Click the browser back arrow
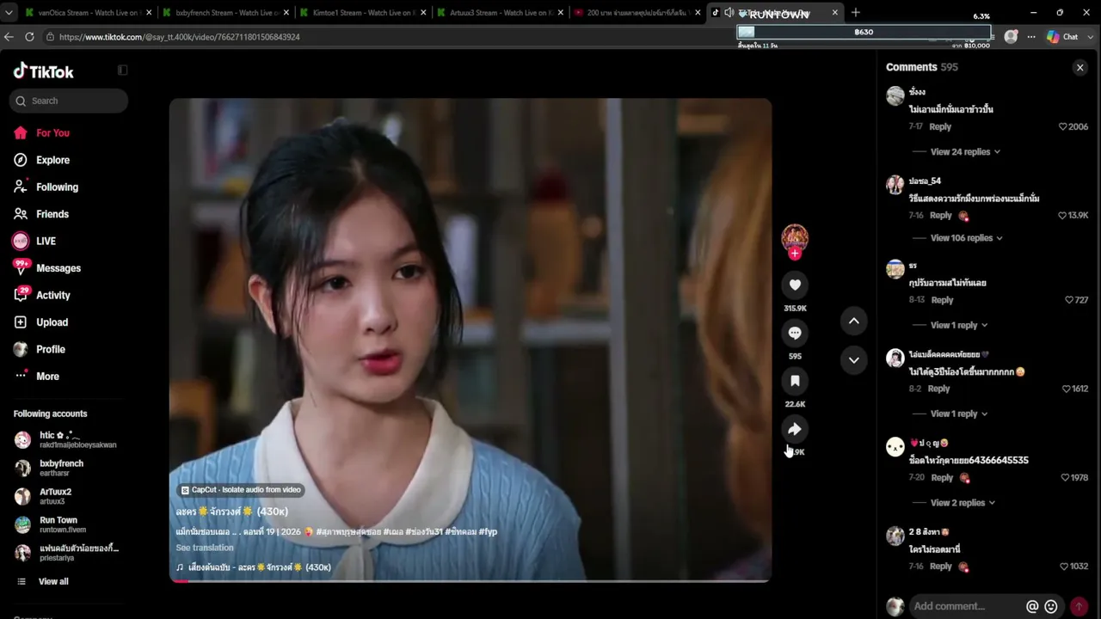This screenshot has width=1101, height=619. [9, 37]
